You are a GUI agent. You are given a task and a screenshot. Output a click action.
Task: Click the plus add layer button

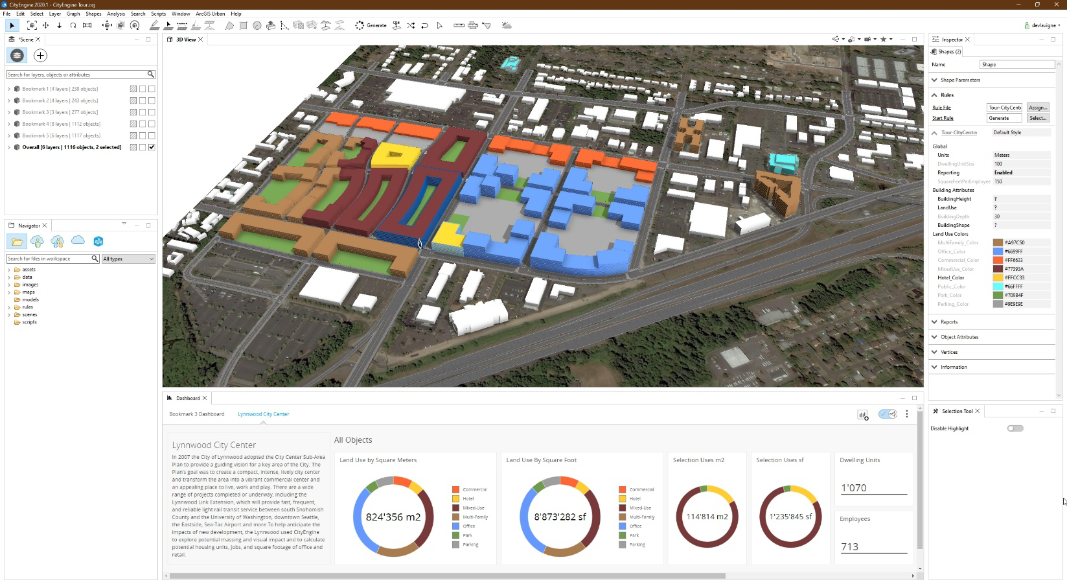pos(40,56)
